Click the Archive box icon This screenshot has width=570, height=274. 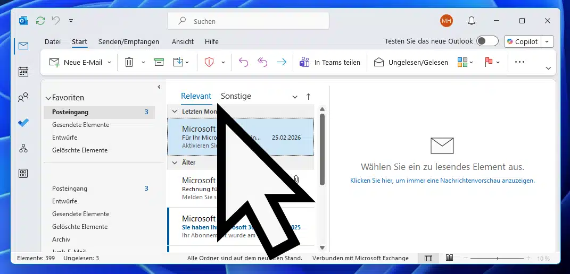(x=159, y=62)
